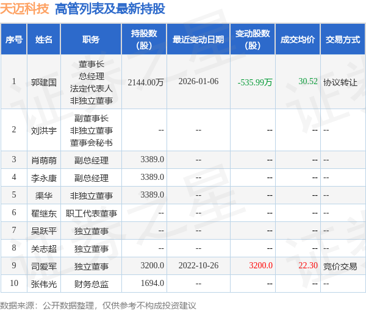Click row number 10
366x311 pixels.
tap(14, 283)
